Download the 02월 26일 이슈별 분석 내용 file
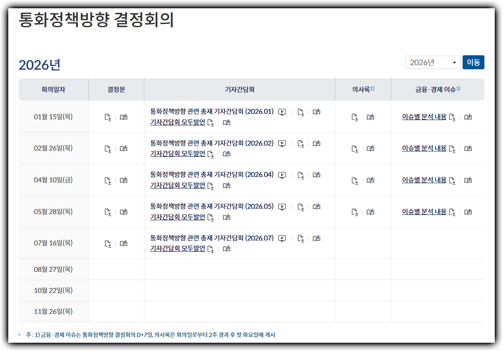The image size is (503, 351). click(452, 148)
